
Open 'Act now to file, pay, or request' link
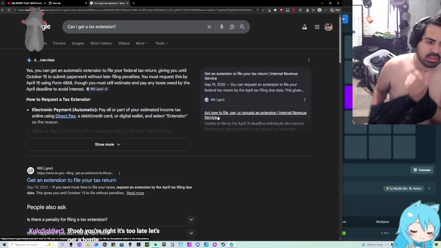(255, 115)
